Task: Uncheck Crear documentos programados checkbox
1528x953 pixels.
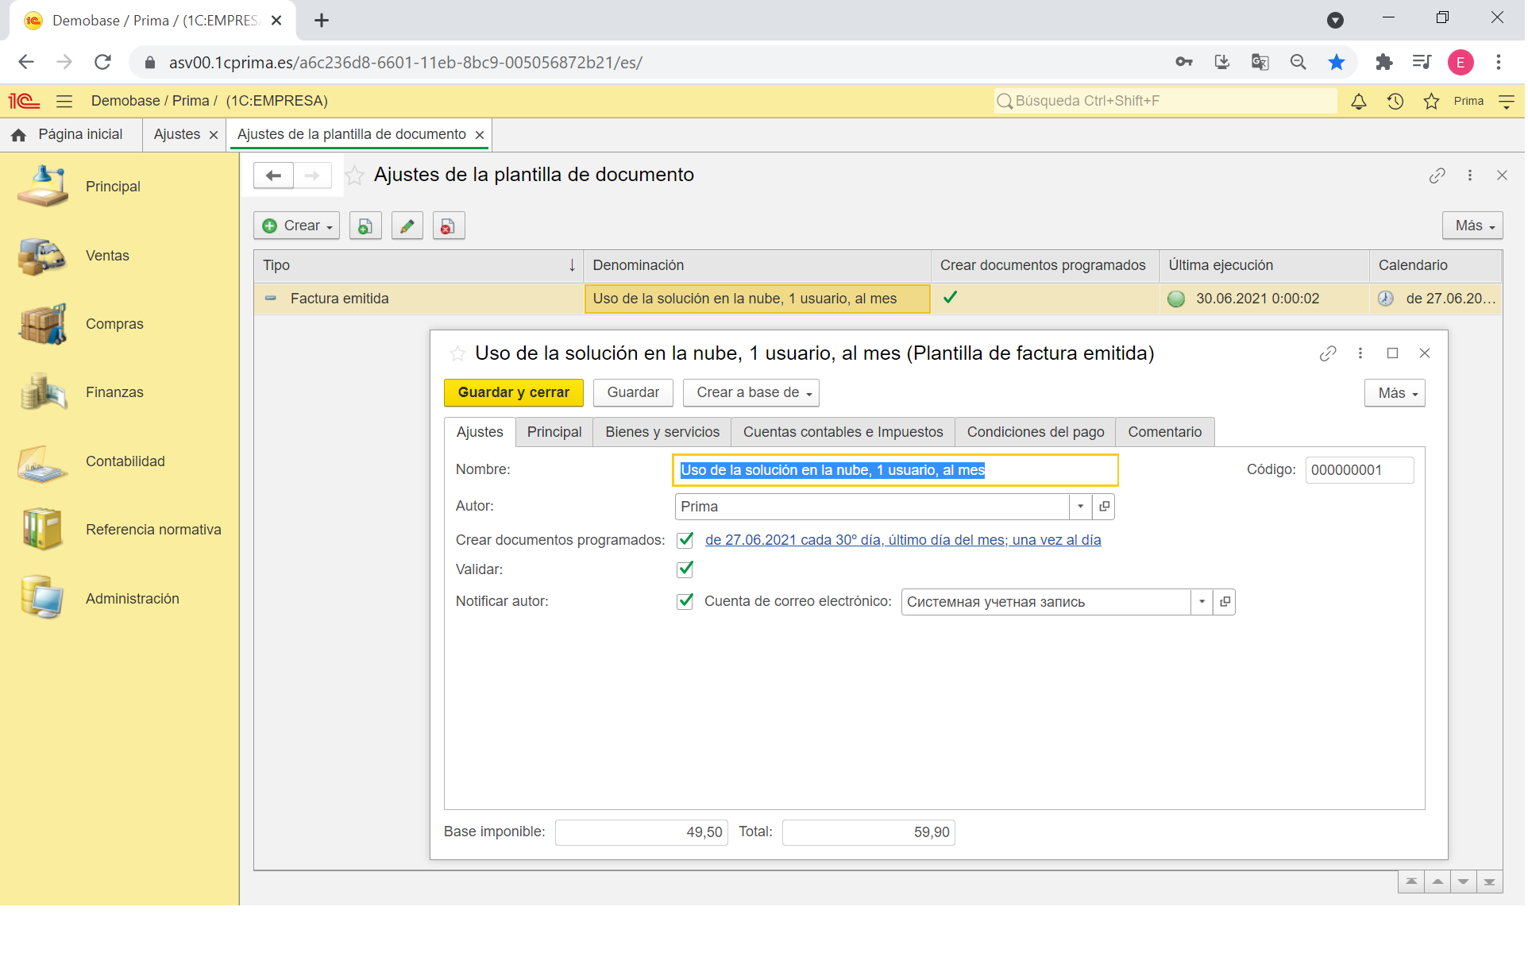Action: [x=686, y=542]
